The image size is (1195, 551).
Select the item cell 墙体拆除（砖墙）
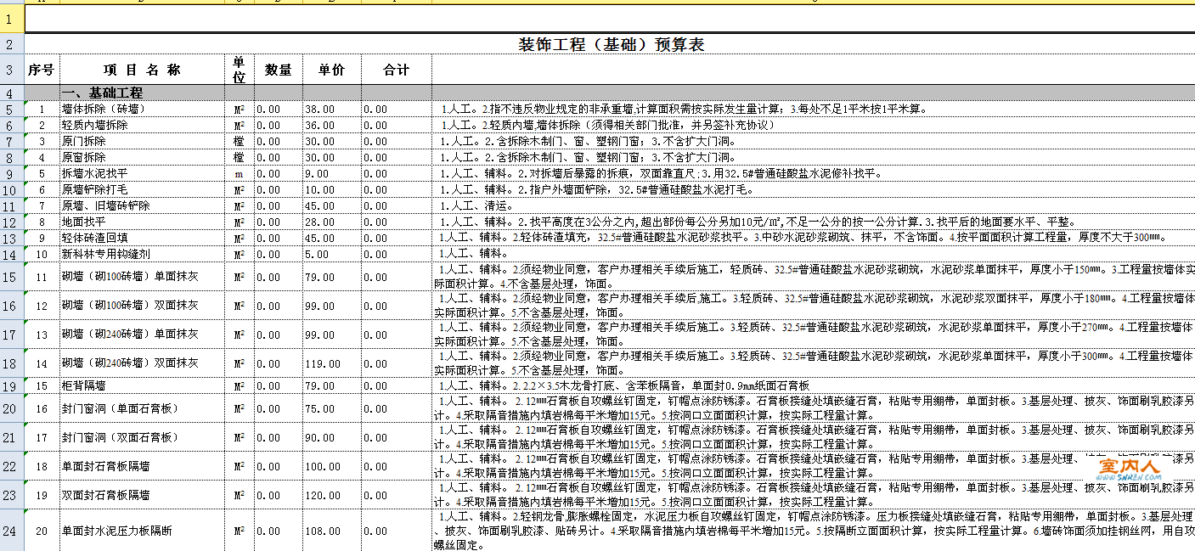coord(142,110)
